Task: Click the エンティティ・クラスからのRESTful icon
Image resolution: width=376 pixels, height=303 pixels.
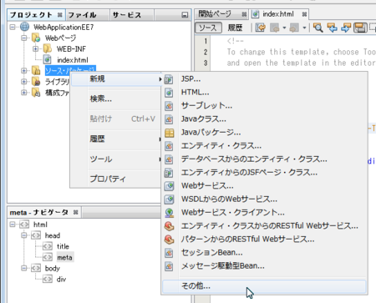Action: (x=169, y=226)
